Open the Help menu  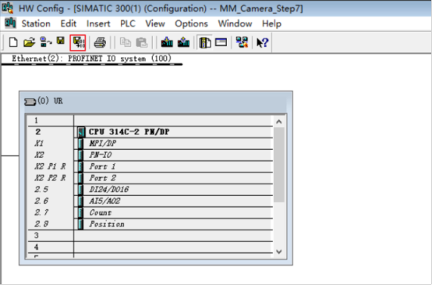point(271,23)
